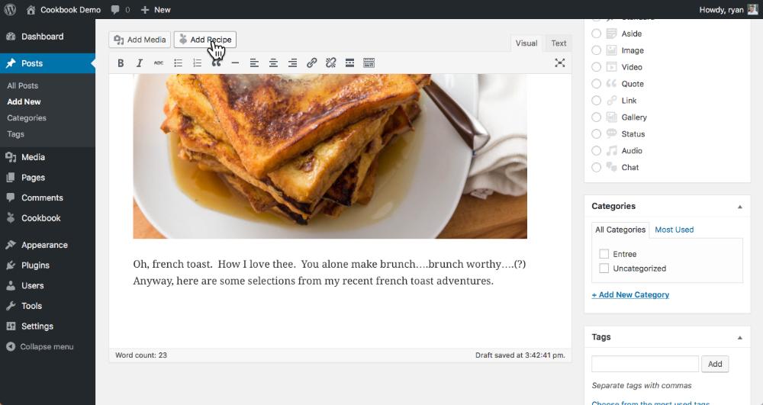Collapse the Categories panel
Screen dimensions: 763x405
tap(739, 207)
